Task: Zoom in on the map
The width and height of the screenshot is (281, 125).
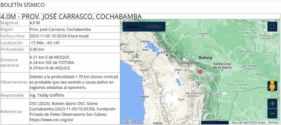Action: [272, 103]
